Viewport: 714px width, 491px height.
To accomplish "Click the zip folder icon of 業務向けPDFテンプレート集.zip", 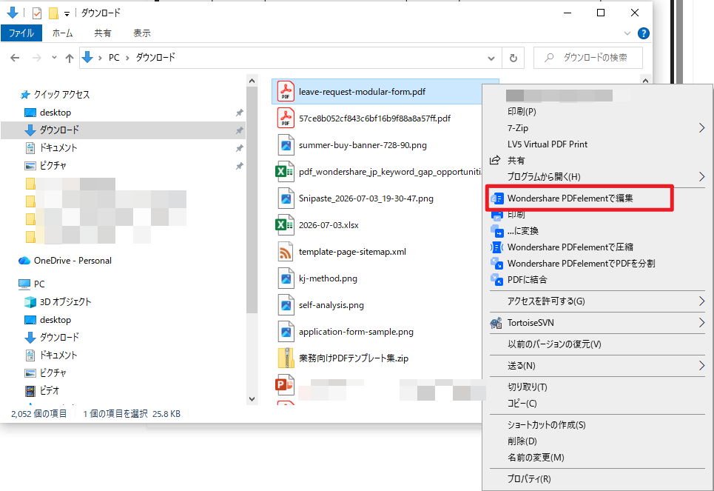I will [286, 358].
